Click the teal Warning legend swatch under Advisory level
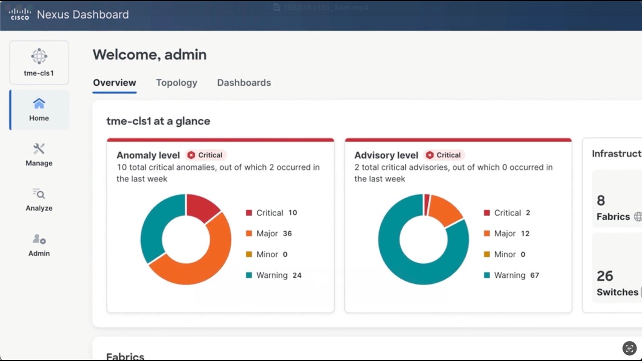Screen dimensions: 642x361 point(487,275)
